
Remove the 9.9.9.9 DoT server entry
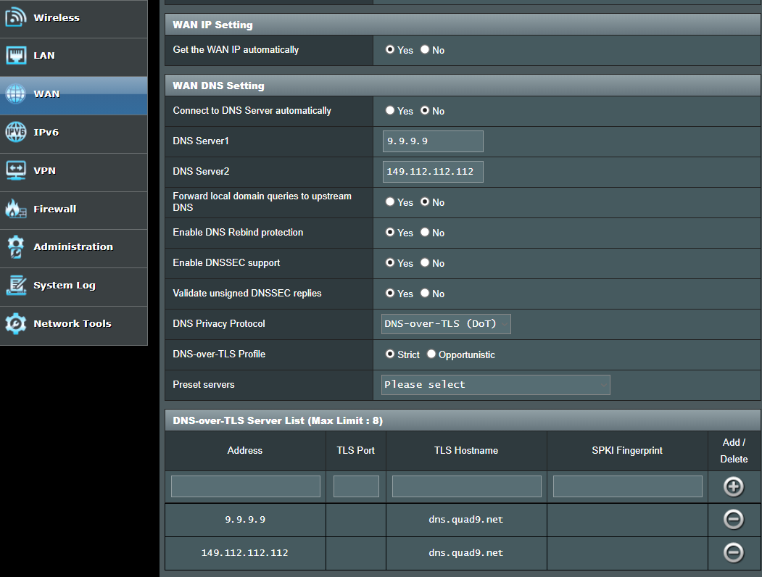[734, 519]
